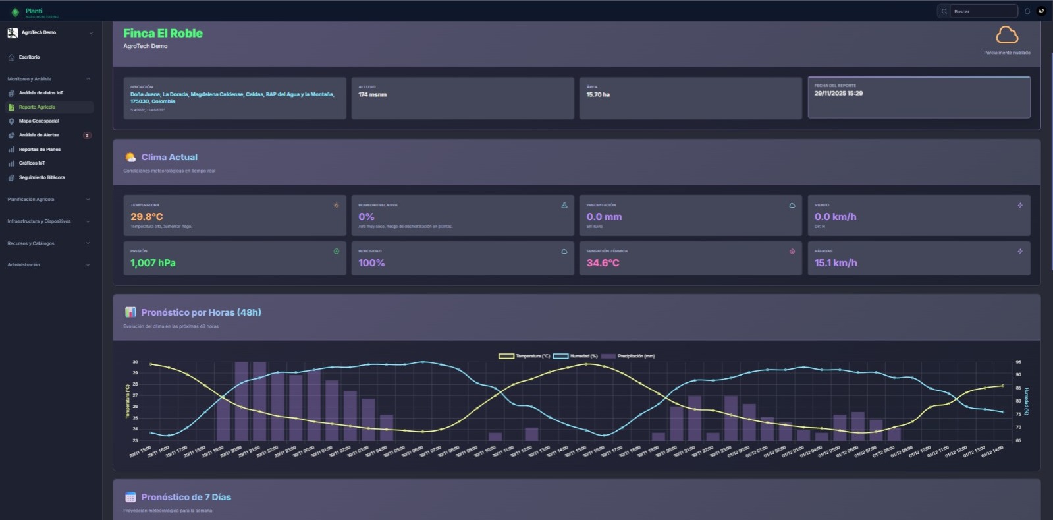
Task: Open Análisis de datos IoT menu item
Action: pos(41,93)
